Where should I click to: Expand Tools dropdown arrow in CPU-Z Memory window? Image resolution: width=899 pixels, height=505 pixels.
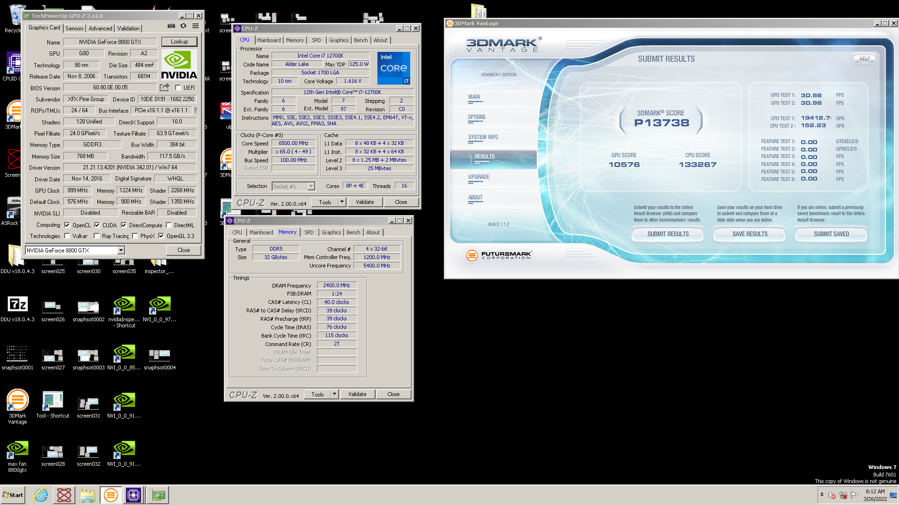pyautogui.click(x=334, y=394)
